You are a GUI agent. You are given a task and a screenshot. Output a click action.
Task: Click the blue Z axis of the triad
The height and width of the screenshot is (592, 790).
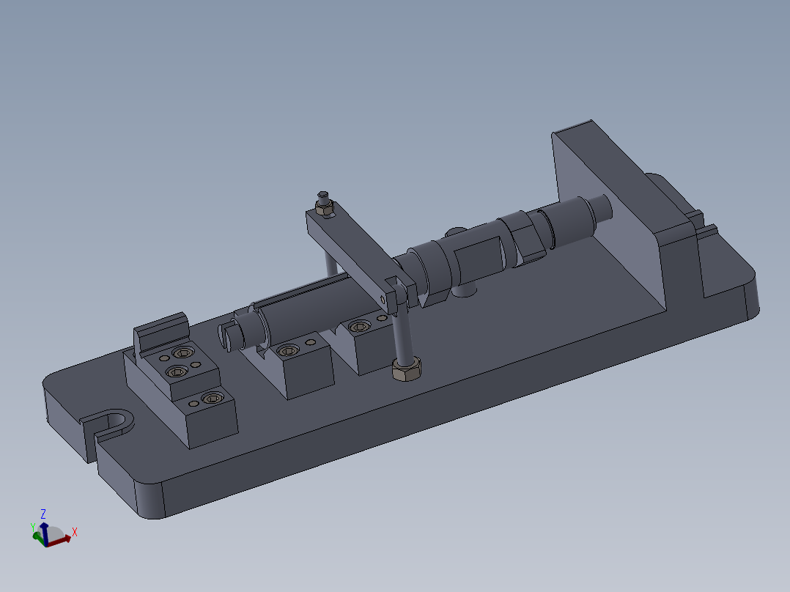tap(45, 534)
